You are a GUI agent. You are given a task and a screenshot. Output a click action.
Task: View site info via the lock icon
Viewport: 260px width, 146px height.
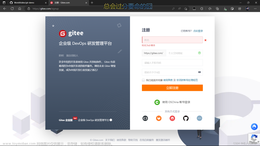click(x=29, y=9)
